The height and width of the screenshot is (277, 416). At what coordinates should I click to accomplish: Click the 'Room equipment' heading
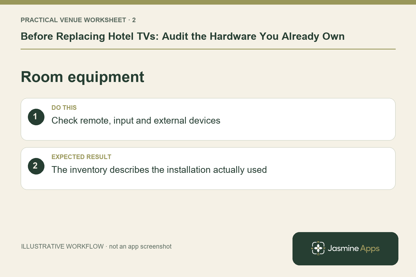[x=83, y=77]
